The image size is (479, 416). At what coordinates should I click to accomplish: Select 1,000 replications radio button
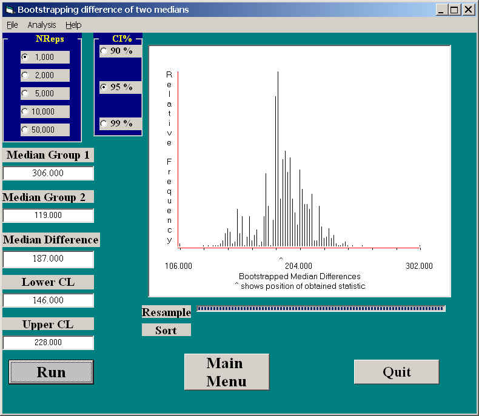25,57
